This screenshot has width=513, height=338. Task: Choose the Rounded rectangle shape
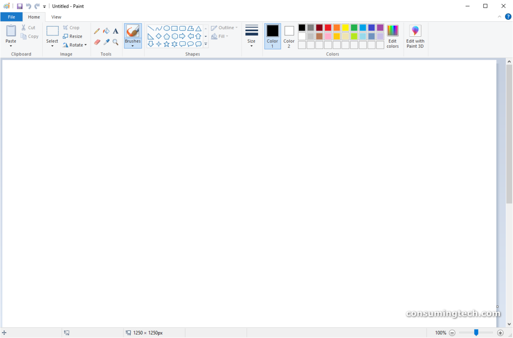point(183,29)
